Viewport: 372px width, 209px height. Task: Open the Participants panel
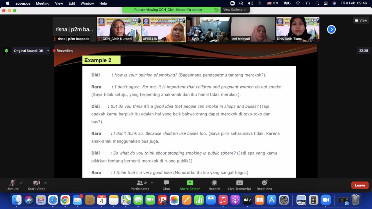coord(140,185)
